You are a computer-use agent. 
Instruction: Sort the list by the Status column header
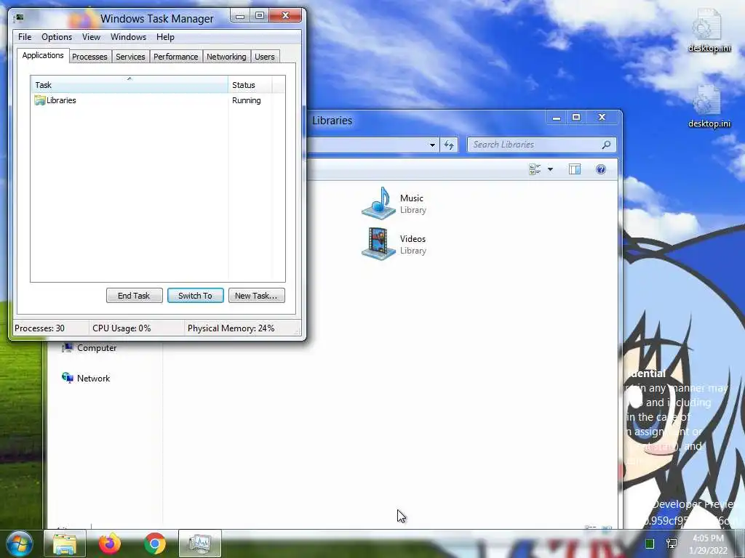click(x=250, y=85)
